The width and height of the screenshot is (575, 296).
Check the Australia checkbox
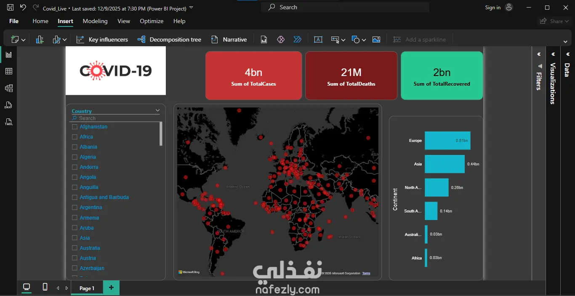click(x=75, y=248)
